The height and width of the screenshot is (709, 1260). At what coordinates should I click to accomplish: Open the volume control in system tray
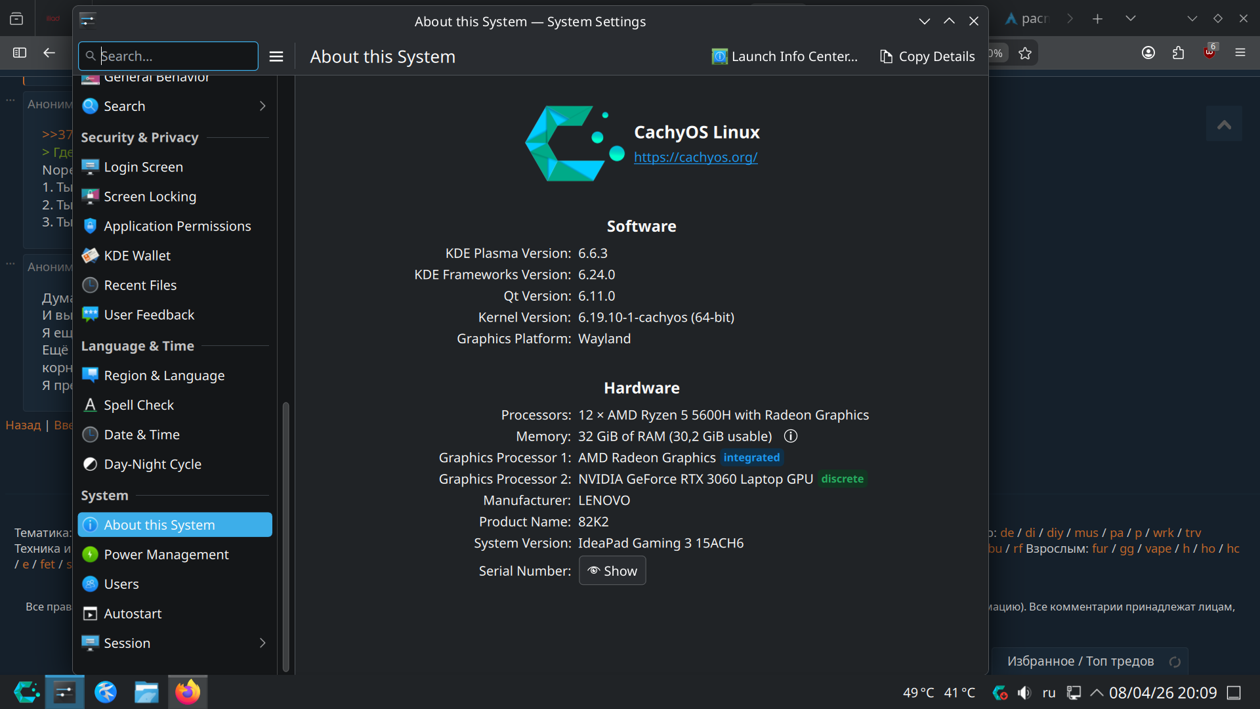point(1024,693)
